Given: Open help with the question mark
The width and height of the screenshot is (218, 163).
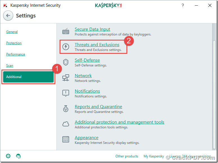Looking at the screenshot, I should (x=183, y=5).
